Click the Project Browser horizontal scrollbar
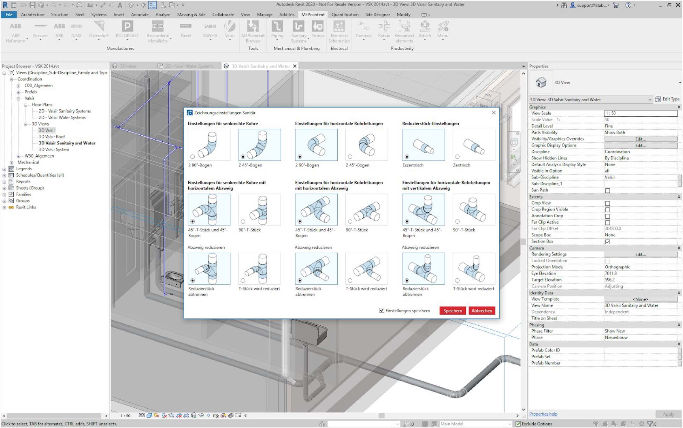The height and width of the screenshot is (428, 683). click(x=54, y=416)
